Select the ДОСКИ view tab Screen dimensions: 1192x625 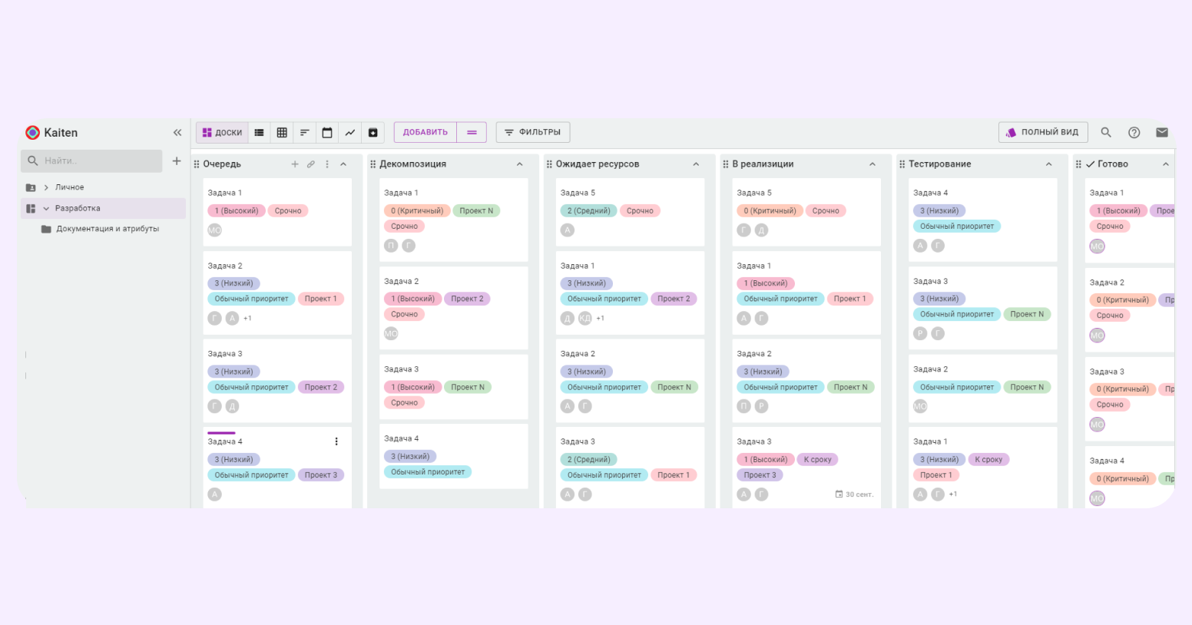[222, 133]
